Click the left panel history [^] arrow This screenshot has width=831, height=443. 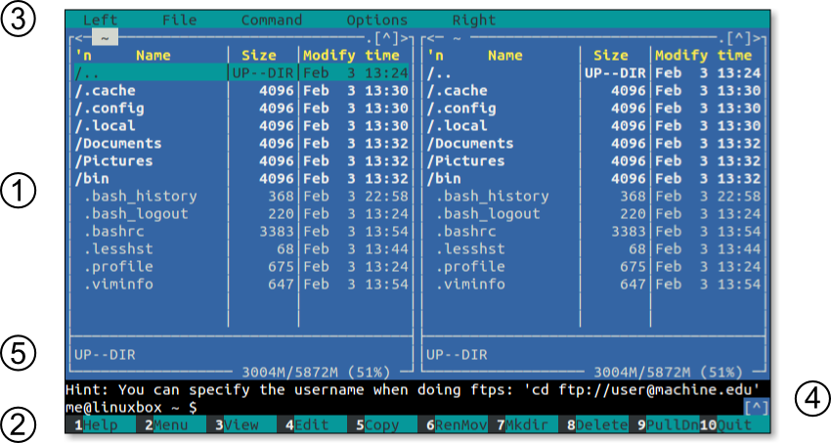(389, 39)
